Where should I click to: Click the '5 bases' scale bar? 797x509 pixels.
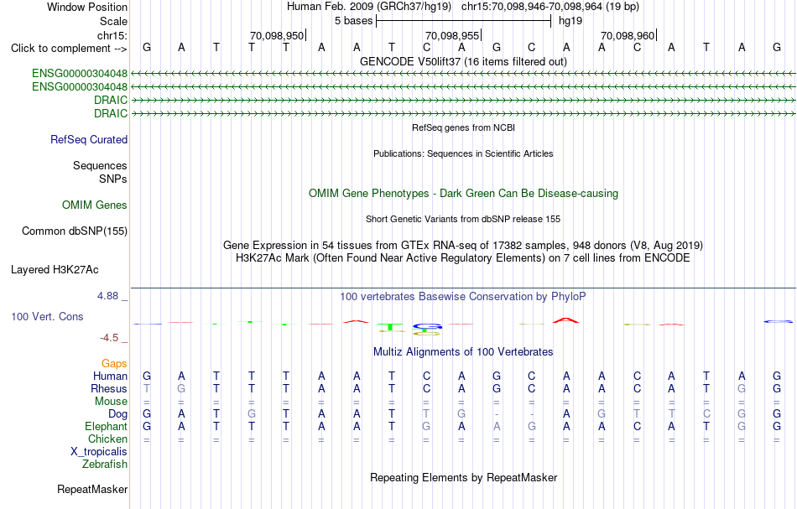tap(463, 21)
